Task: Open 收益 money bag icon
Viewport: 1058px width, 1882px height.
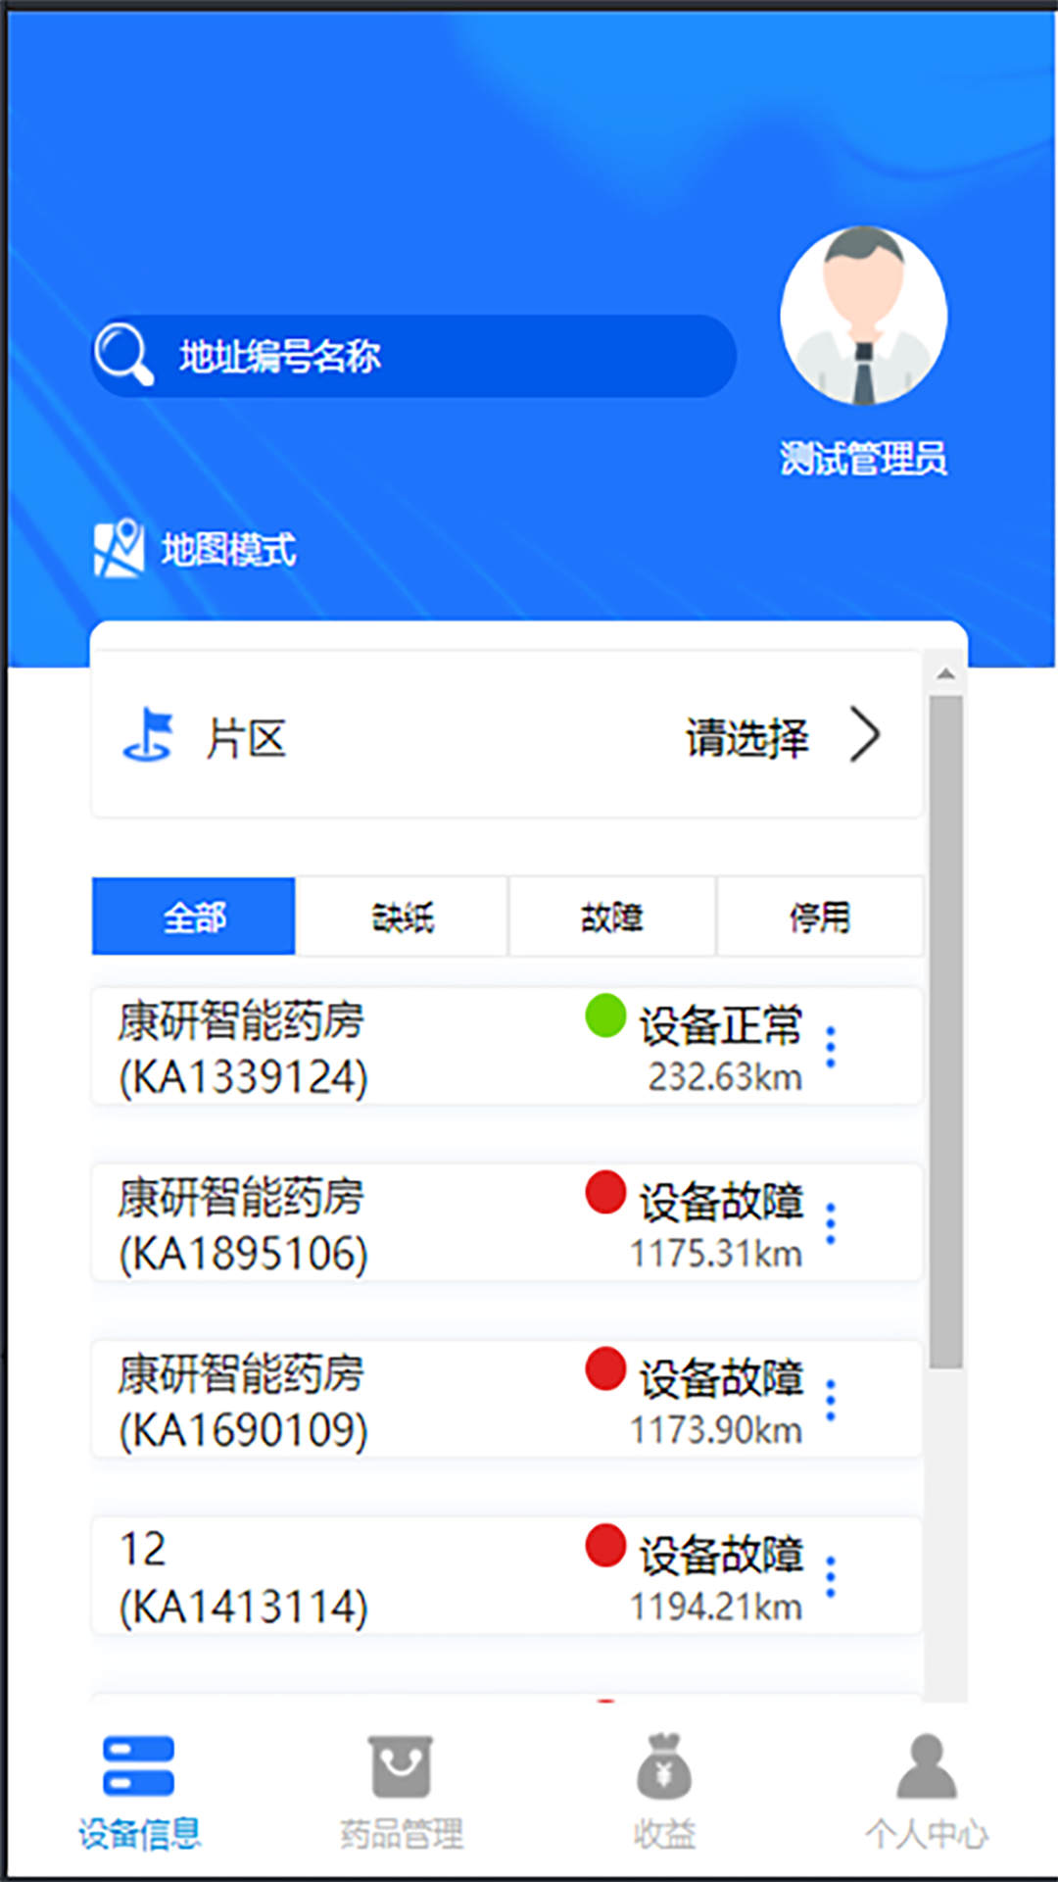Action: (x=664, y=1766)
